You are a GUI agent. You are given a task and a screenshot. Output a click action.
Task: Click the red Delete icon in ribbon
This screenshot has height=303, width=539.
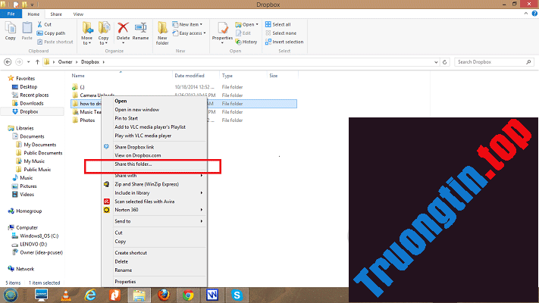[123, 28]
